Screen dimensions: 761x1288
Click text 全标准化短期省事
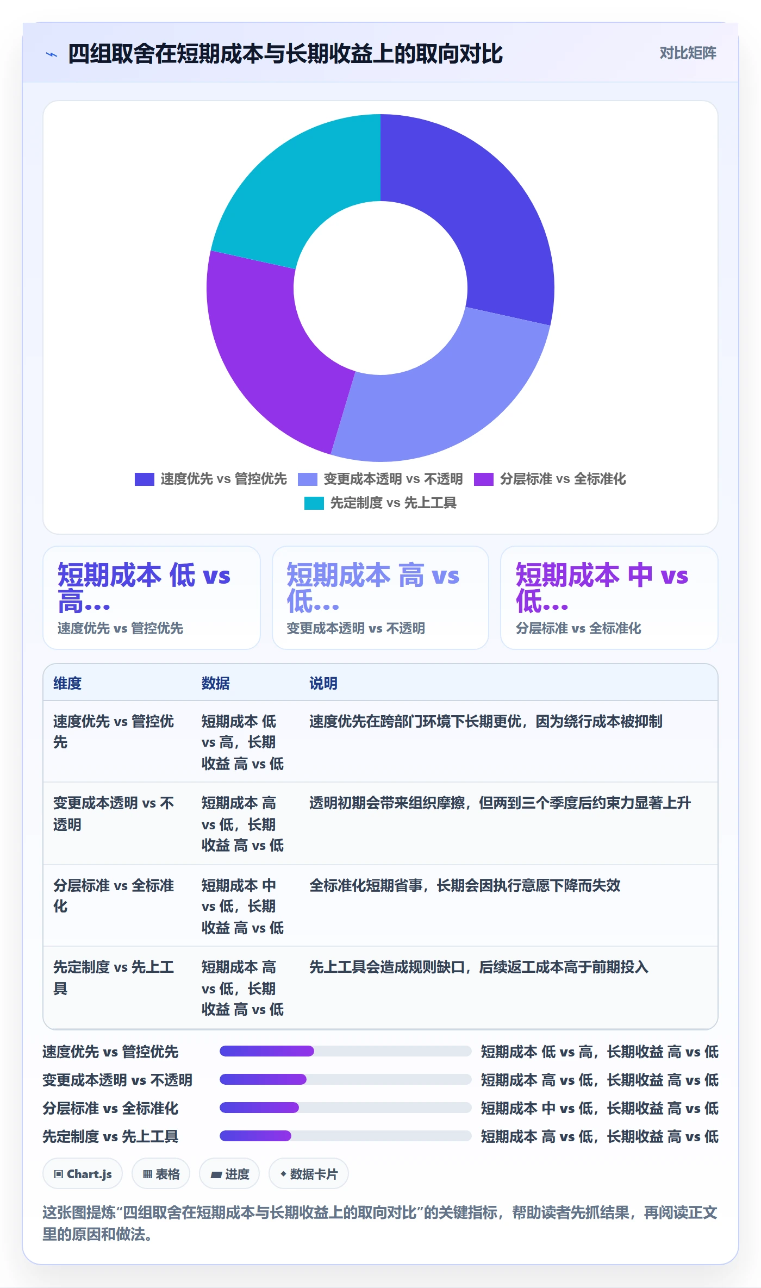pyautogui.click(x=366, y=885)
